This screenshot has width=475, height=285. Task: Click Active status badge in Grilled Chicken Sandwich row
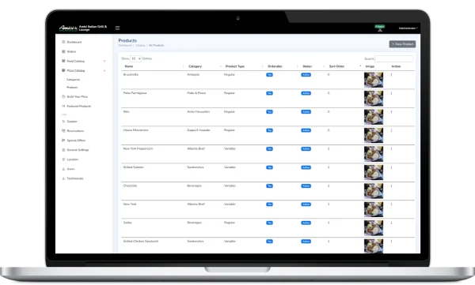306,242
